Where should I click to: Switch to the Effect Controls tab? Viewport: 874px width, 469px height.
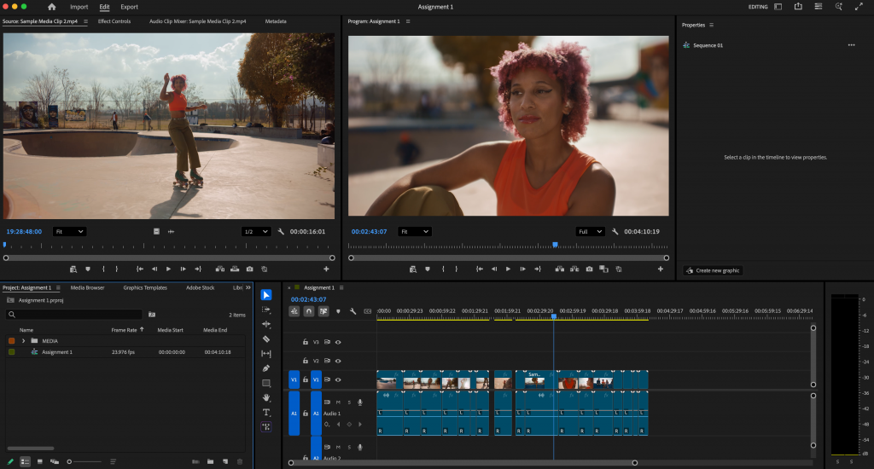[114, 21]
